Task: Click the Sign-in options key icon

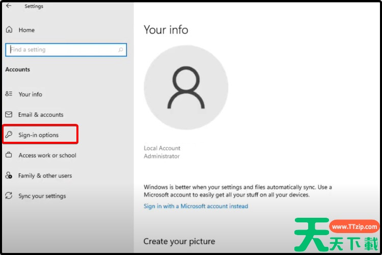Action: [x=9, y=134]
